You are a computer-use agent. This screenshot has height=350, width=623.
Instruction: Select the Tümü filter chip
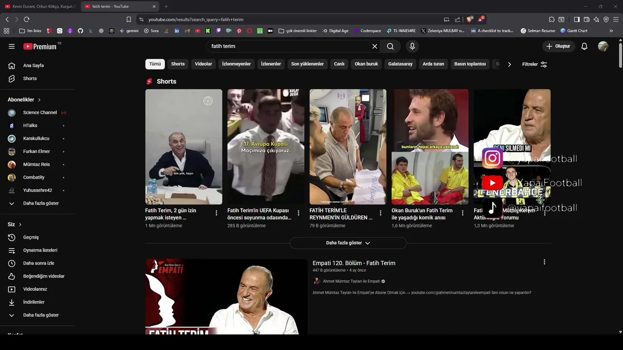click(155, 64)
